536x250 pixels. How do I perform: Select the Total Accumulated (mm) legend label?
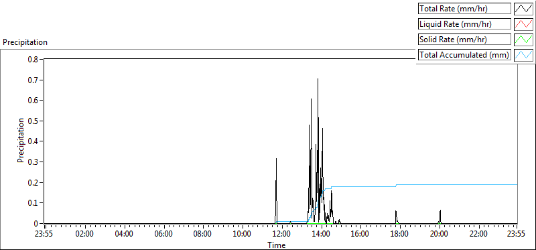point(464,55)
